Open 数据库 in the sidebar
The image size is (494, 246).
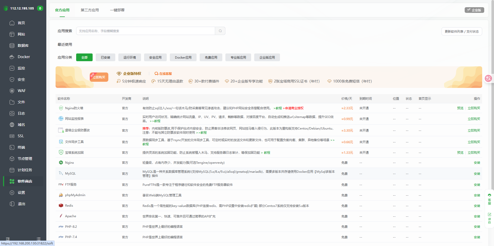click(23, 45)
